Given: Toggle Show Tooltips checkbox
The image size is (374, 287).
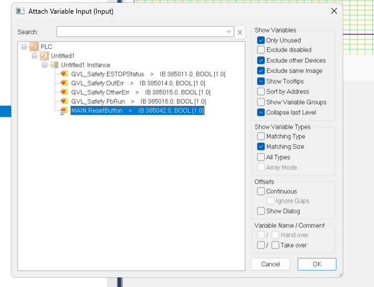Looking at the screenshot, I should (261, 81).
